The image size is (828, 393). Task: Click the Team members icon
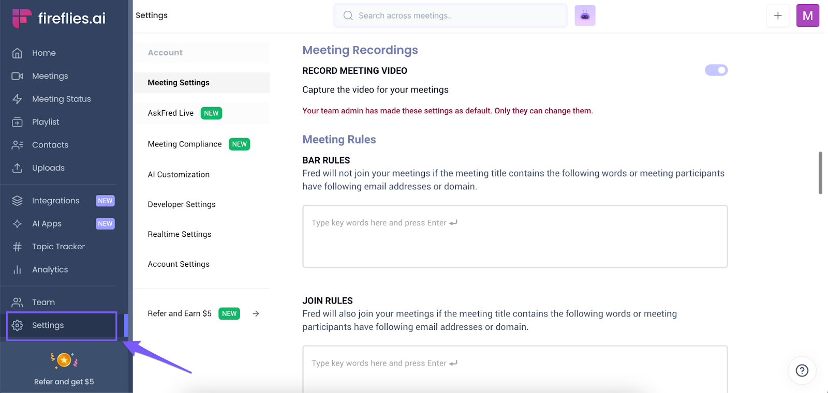pyautogui.click(x=17, y=302)
